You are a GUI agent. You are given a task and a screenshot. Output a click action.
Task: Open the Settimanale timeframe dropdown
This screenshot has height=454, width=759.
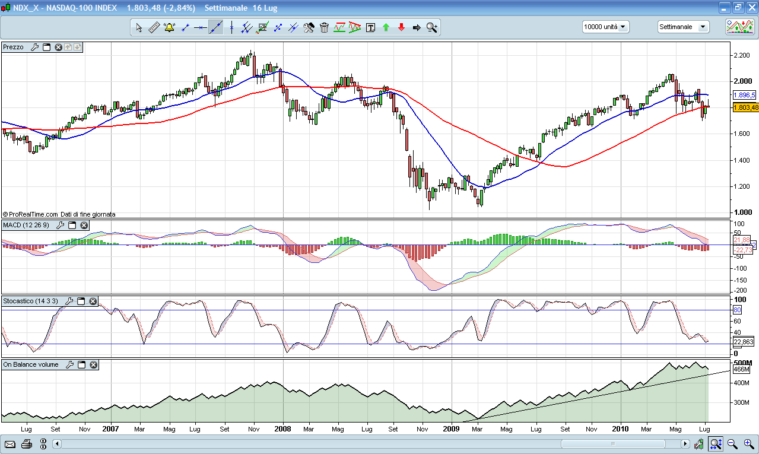[x=683, y=27]
